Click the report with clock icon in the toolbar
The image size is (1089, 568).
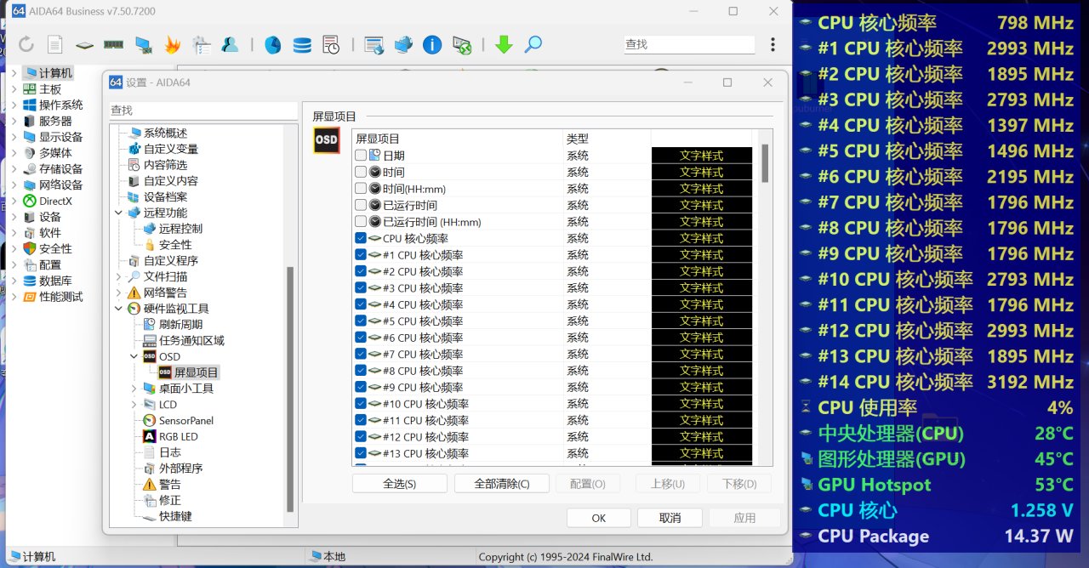point(331,44)
